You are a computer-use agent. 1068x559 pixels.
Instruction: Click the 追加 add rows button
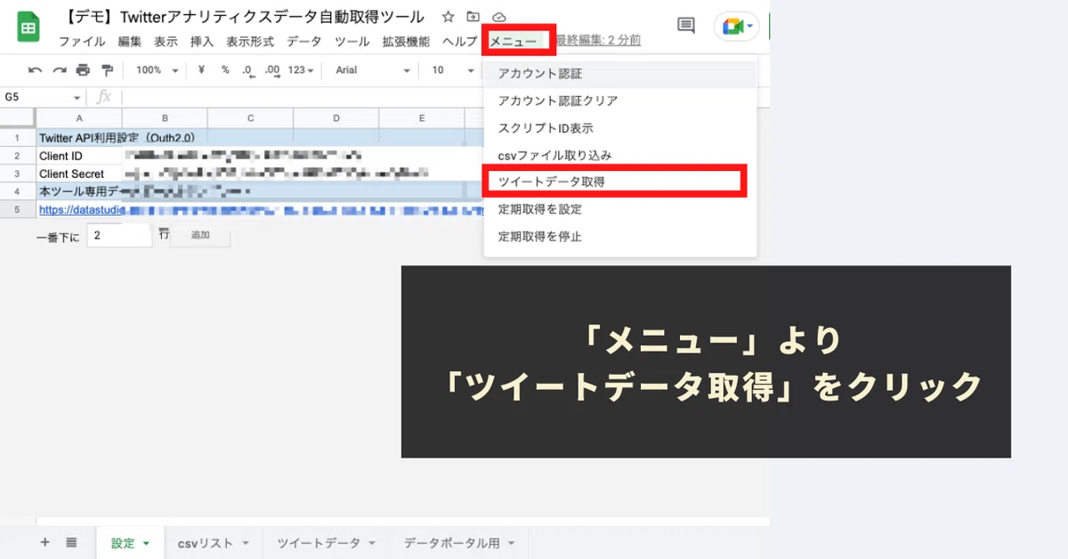pos(200,236)
